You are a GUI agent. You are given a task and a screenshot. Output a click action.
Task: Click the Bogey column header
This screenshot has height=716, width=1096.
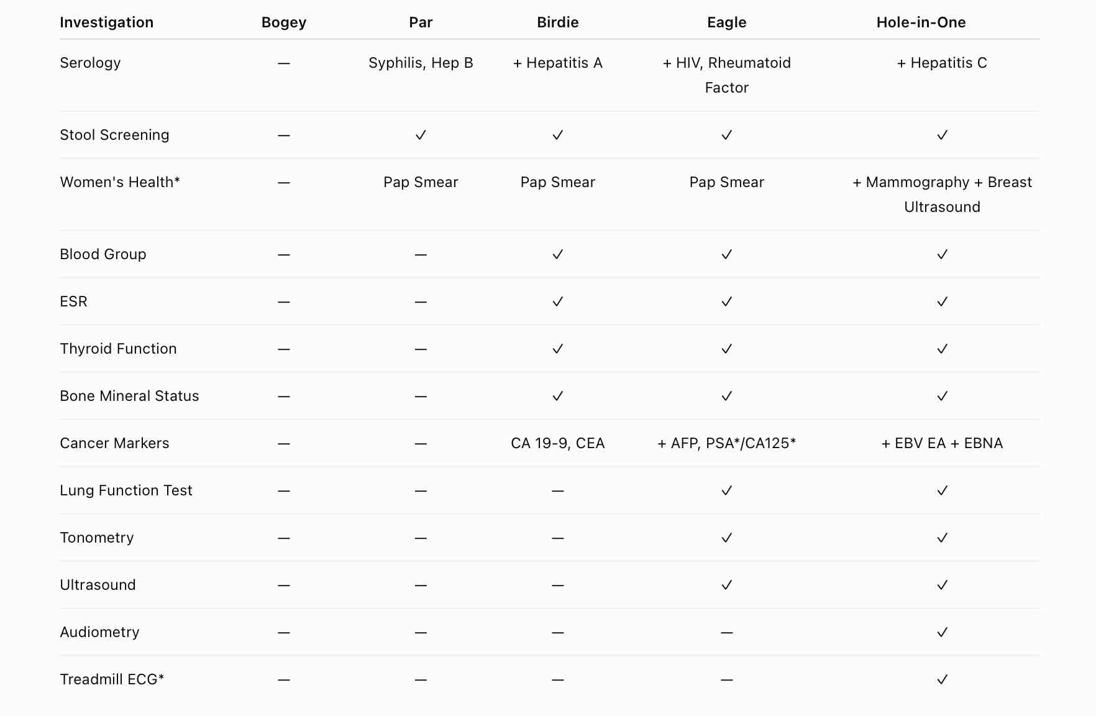(x=283, y=22)
